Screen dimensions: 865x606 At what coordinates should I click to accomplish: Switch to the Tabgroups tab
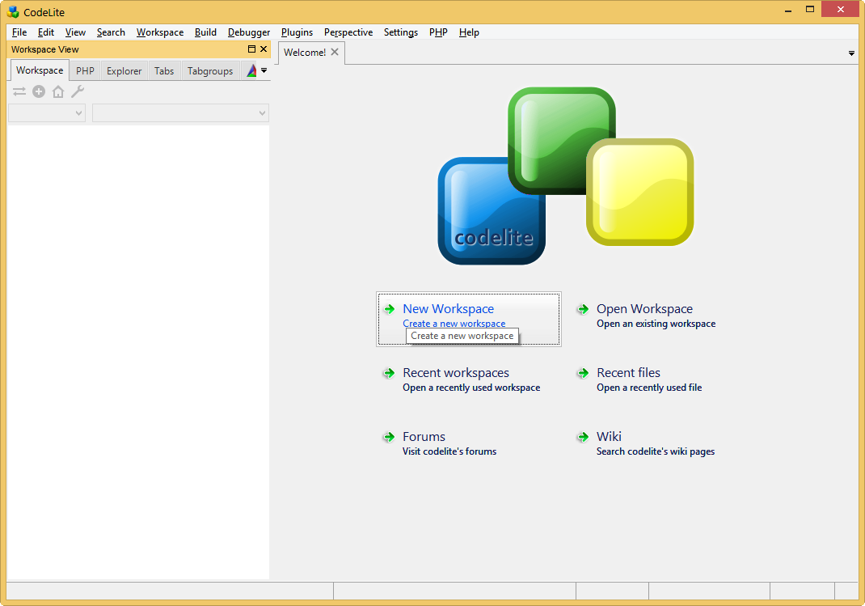pyautogui.click(x=210, y=71)
